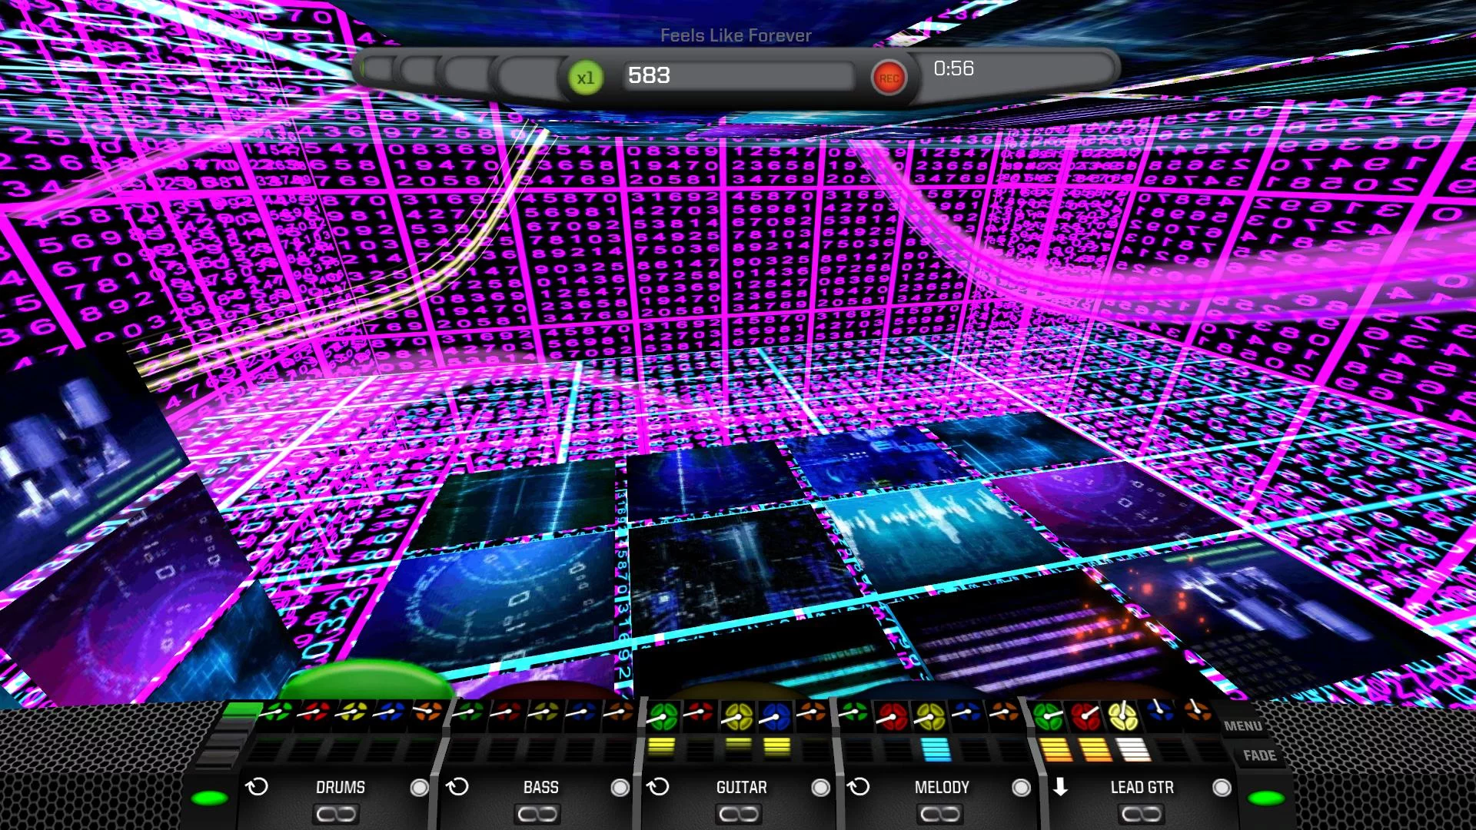1476x830 pixels.
Task: Toggle the GUITAR link icon
Action: (x=739, y=814)
